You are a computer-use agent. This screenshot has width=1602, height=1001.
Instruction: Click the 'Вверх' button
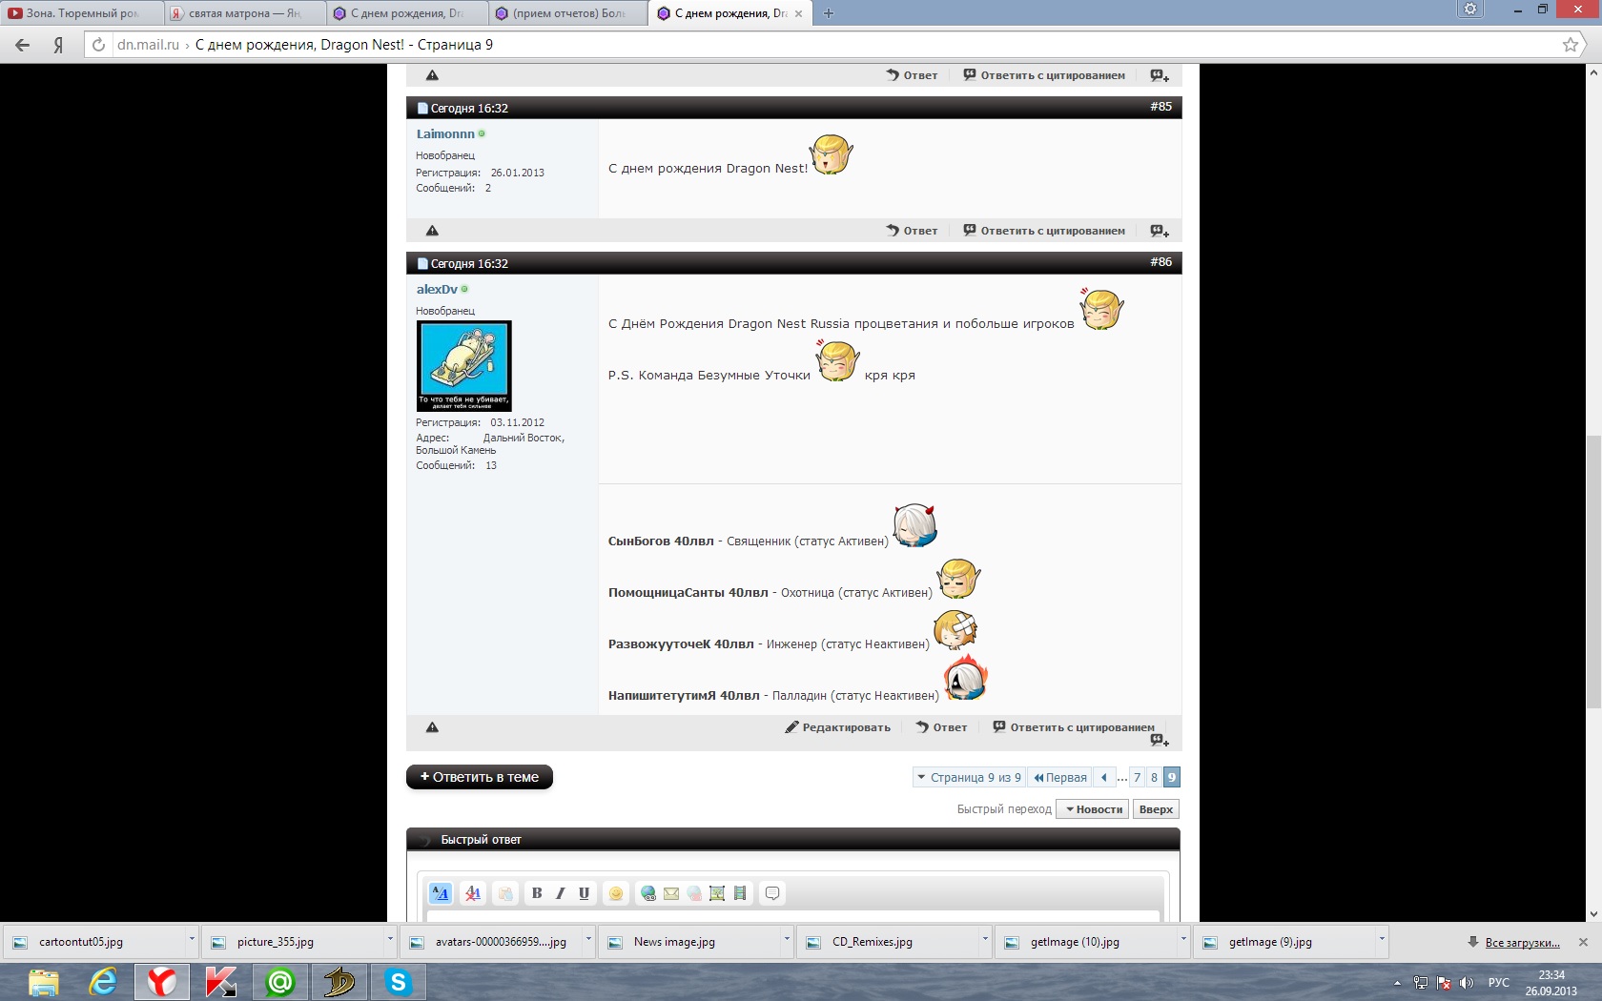click(1156, 809)
